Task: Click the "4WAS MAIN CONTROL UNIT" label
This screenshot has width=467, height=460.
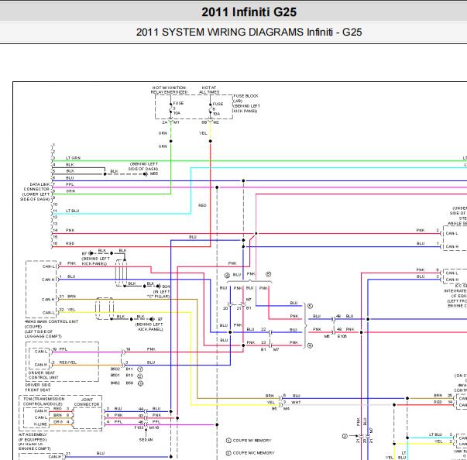Action: point(52,321)
